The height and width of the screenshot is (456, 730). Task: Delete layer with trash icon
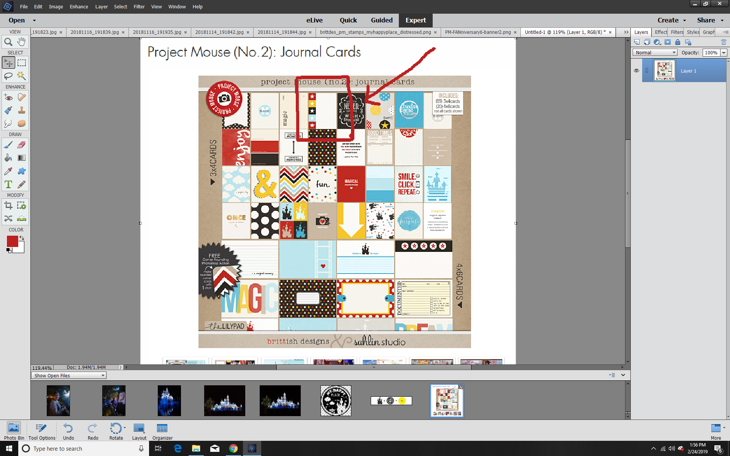pos(724,42)
